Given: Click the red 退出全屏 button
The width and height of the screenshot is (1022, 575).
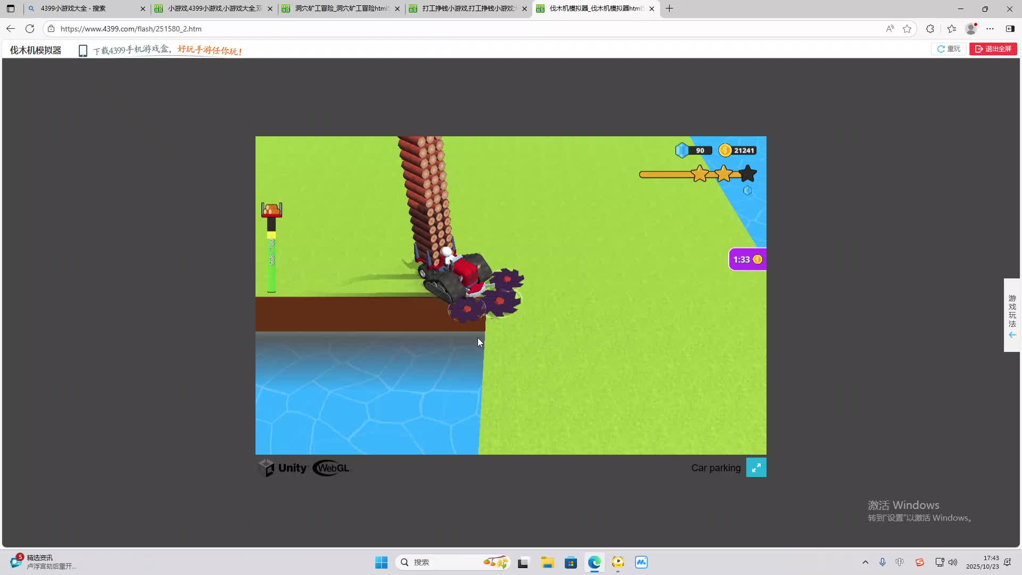Looking at the screenshot, I should click(x=993, y=49).
